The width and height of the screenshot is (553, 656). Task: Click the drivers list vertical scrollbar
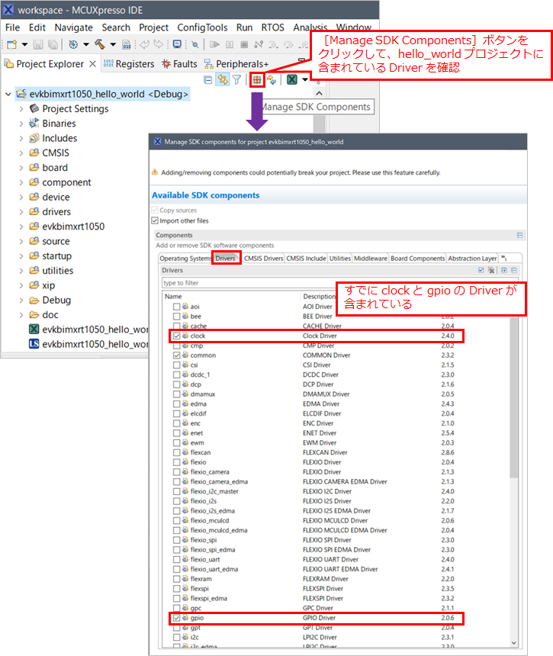tap(513, 397)
